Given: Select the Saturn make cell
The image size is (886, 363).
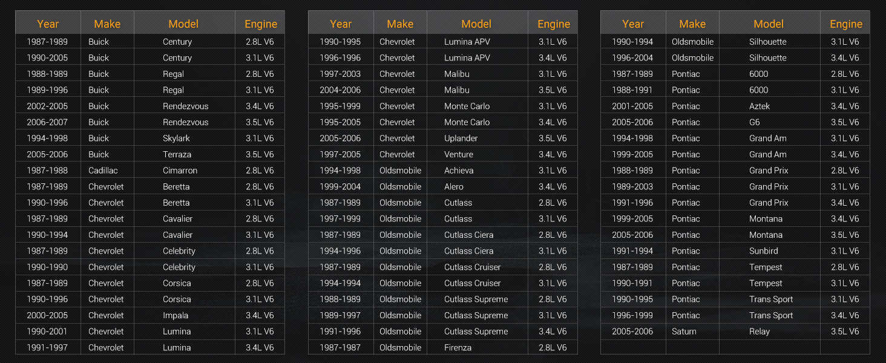Looking at the screenshot, I should pos(692,332).
